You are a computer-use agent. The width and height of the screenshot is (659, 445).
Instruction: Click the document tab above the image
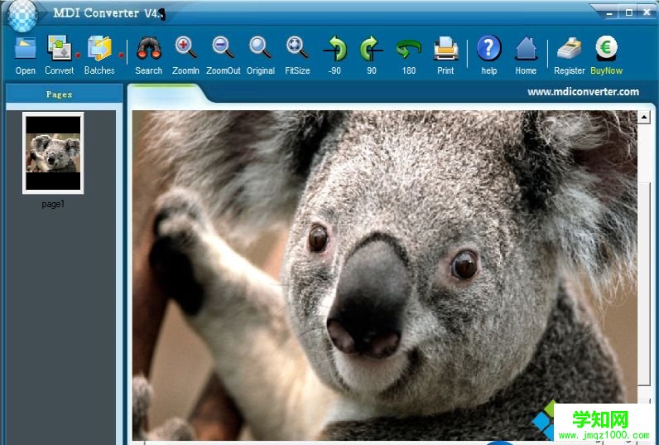point(166,94)
